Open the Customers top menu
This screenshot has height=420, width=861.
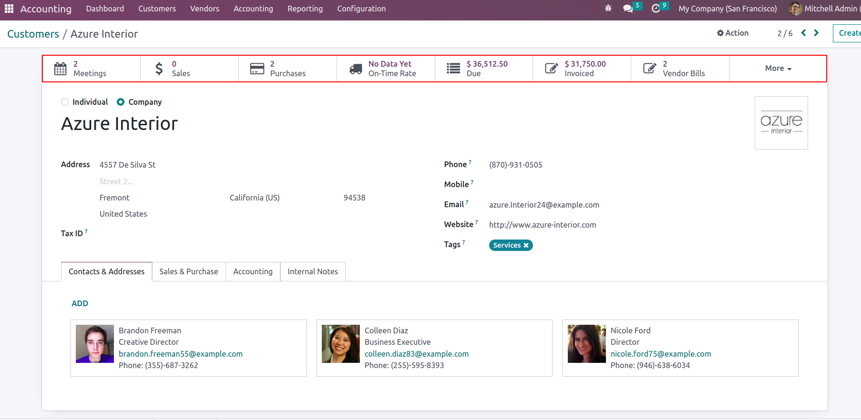pos(157,9)
